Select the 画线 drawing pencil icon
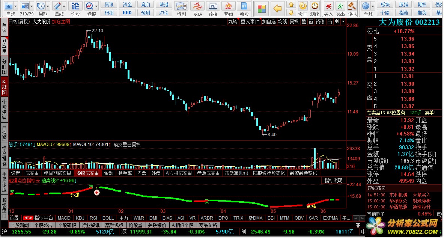 click(x=57, y=6)
